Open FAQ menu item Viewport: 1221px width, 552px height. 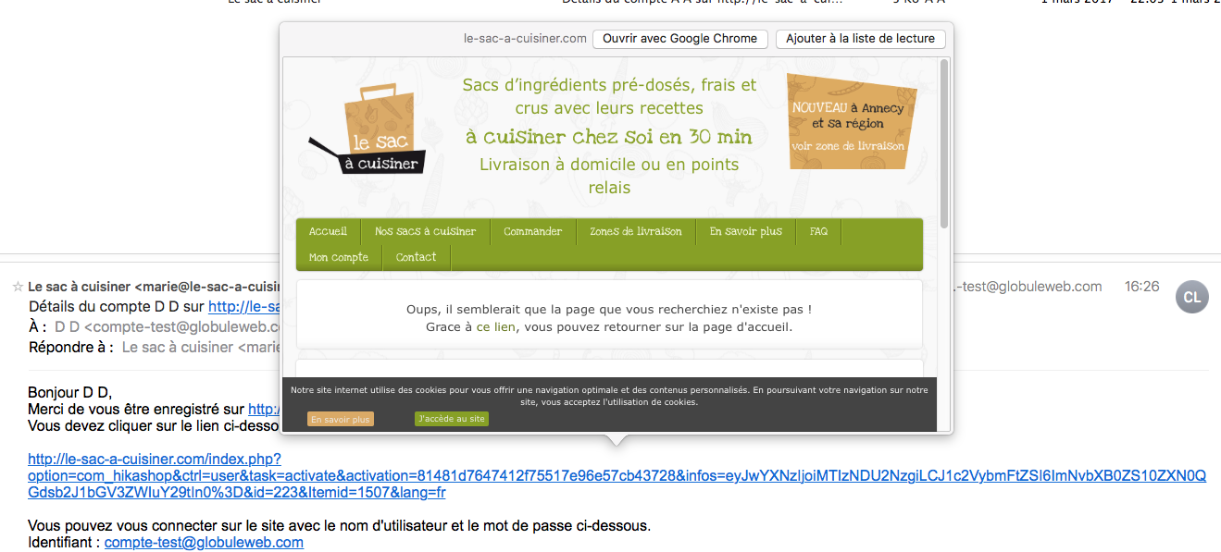click(818, 231)
